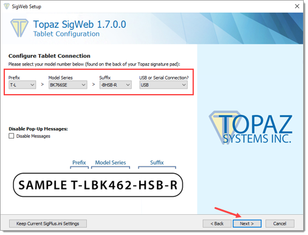Click the Tablet Configuration subtitle
Screen dimensions: 308x235
click(66, 34)
